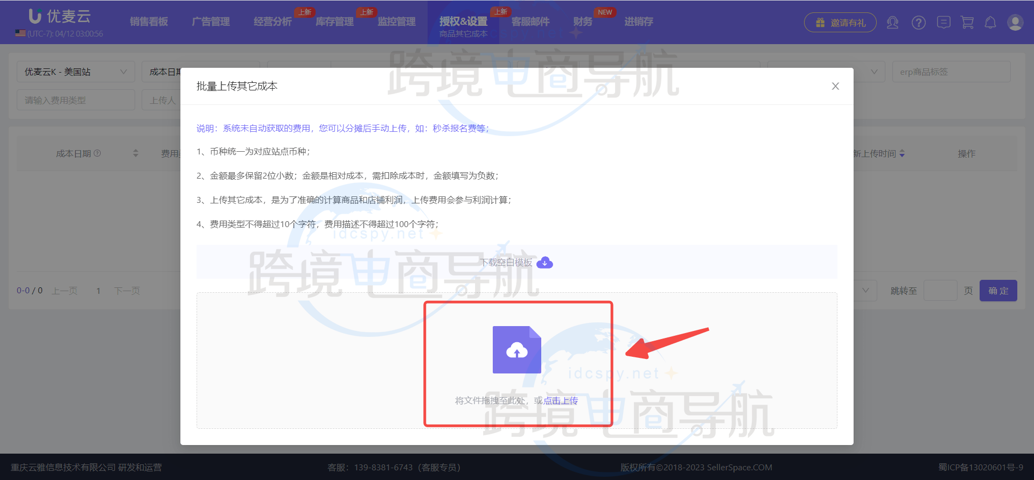Click the erp商品标签 input field
The width and height of the screenshot is (1034, 480).
click(951, 72)
